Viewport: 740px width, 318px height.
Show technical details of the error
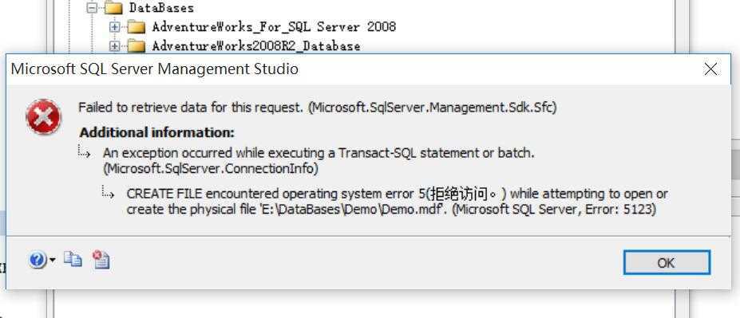point(101,259)
